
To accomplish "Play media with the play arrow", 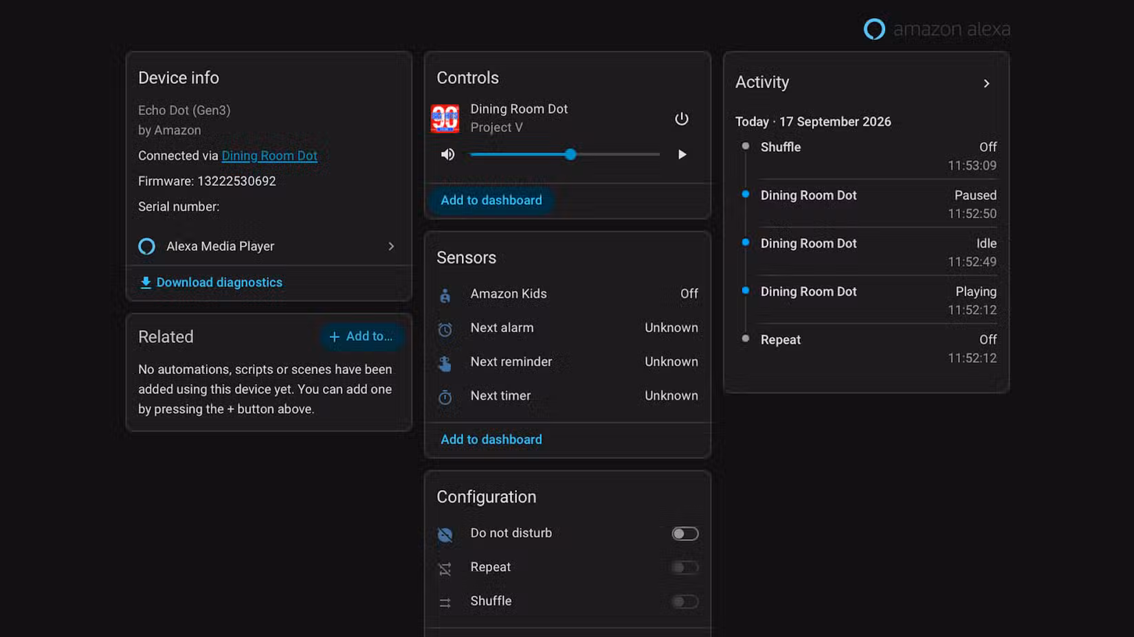I will pyautogui.click(x=682, y=154).
